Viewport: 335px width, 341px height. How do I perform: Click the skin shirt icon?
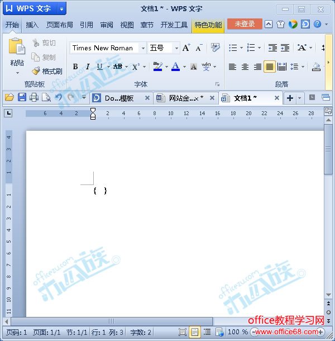(x=280, y=24)
